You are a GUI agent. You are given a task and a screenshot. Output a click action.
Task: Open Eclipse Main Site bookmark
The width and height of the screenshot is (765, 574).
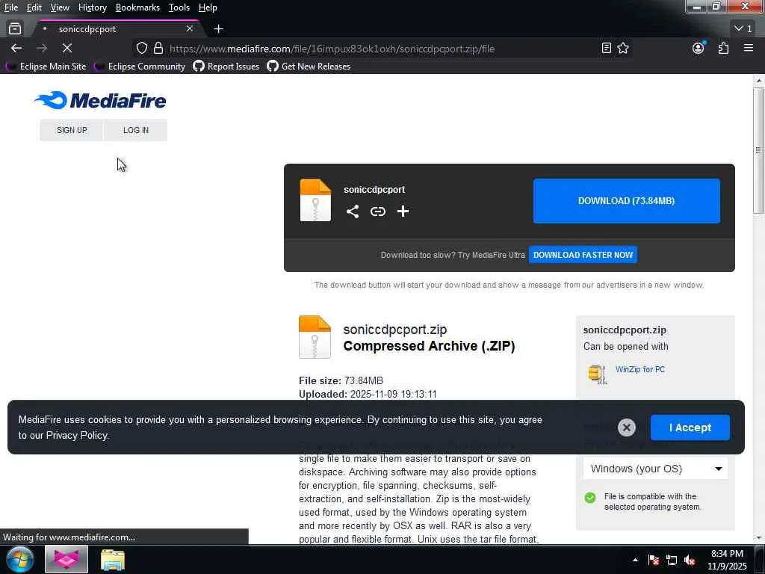(47, 67)
